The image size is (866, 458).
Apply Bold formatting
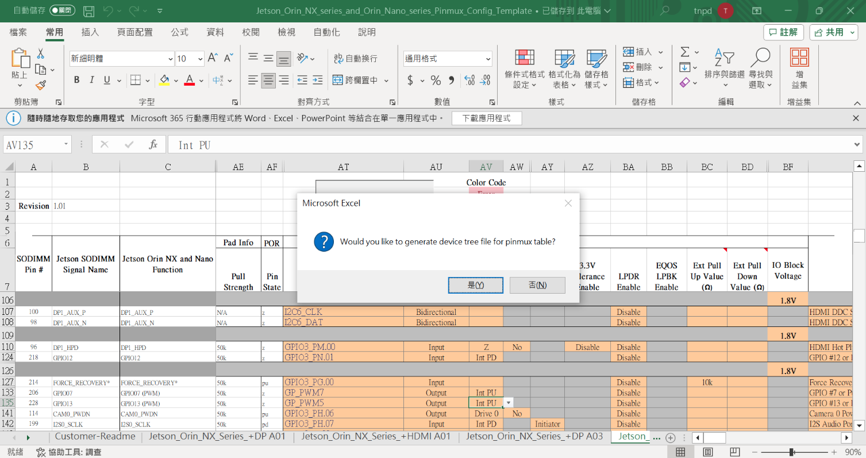pos(77,80)
